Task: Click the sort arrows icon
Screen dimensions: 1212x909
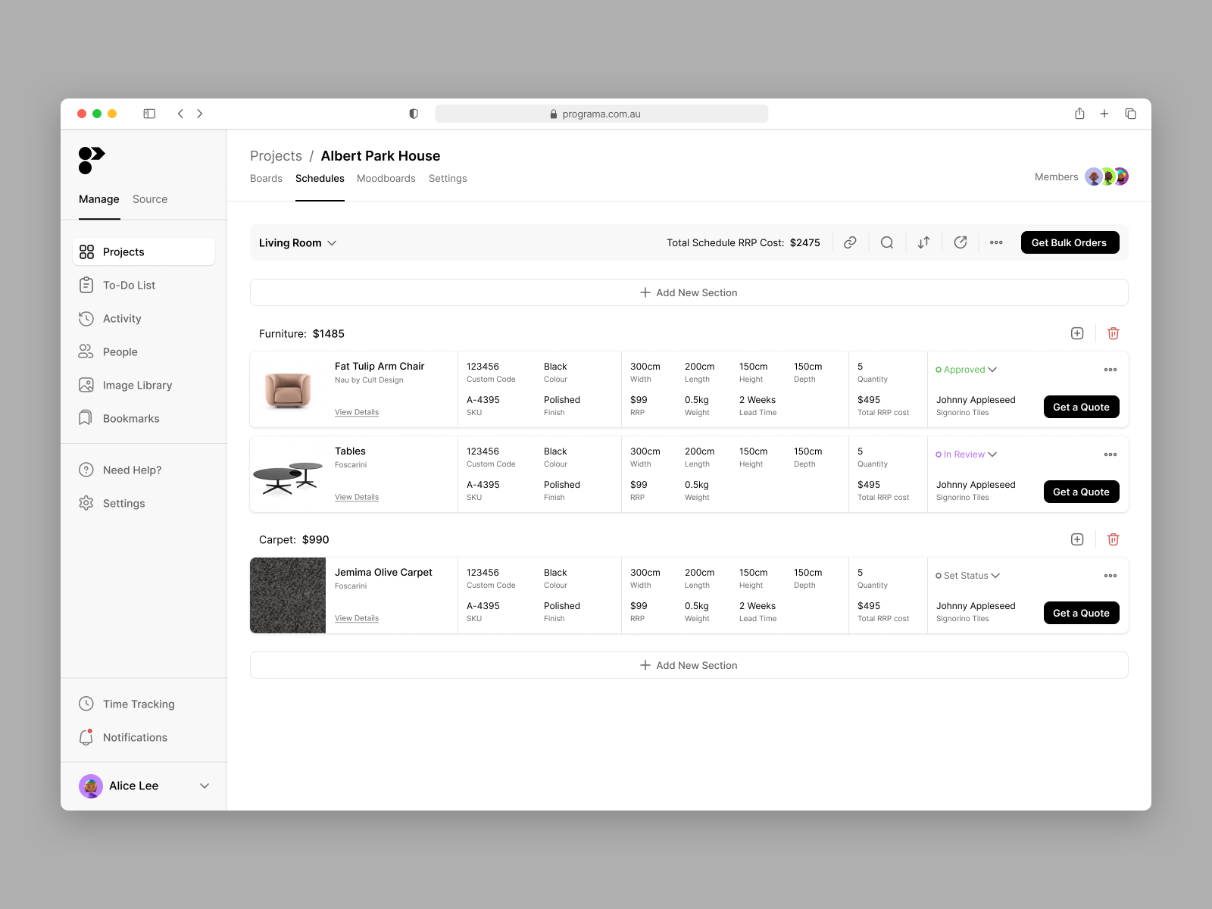Action: (x=923, y=242)
